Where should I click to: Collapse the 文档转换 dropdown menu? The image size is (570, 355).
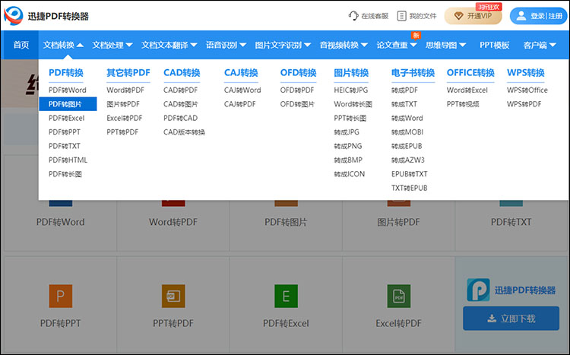pos(63,45)
